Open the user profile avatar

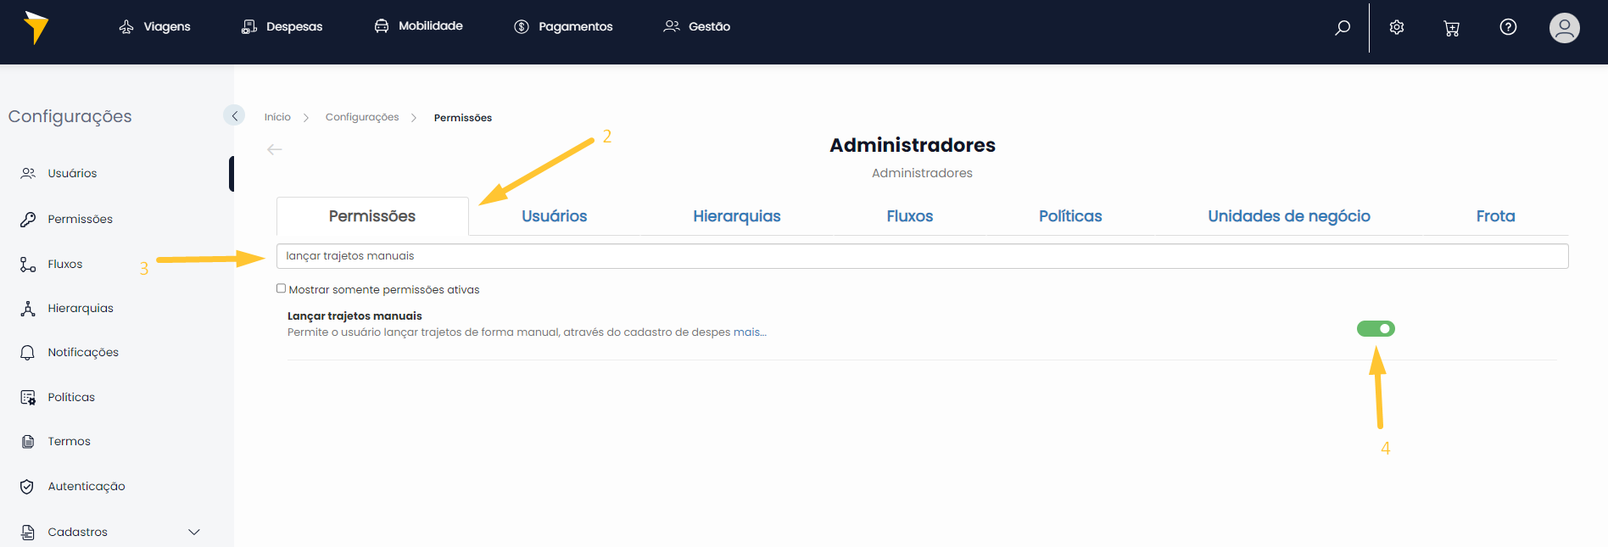coord(1564,28)
